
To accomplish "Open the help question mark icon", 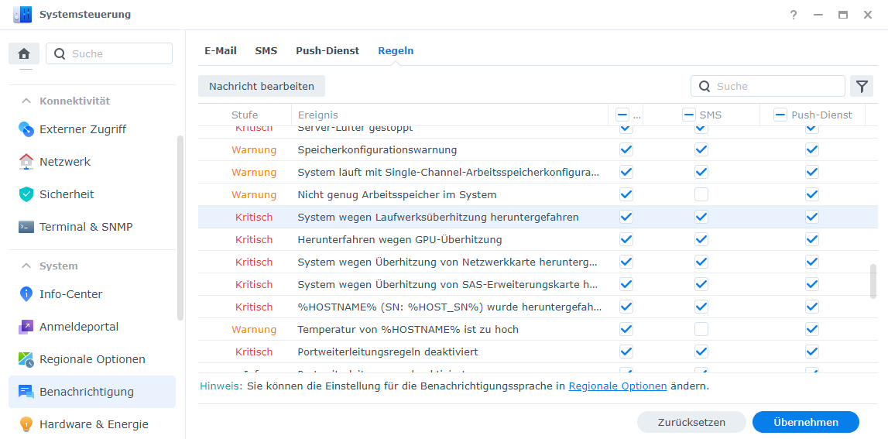I will coord(794,15).
